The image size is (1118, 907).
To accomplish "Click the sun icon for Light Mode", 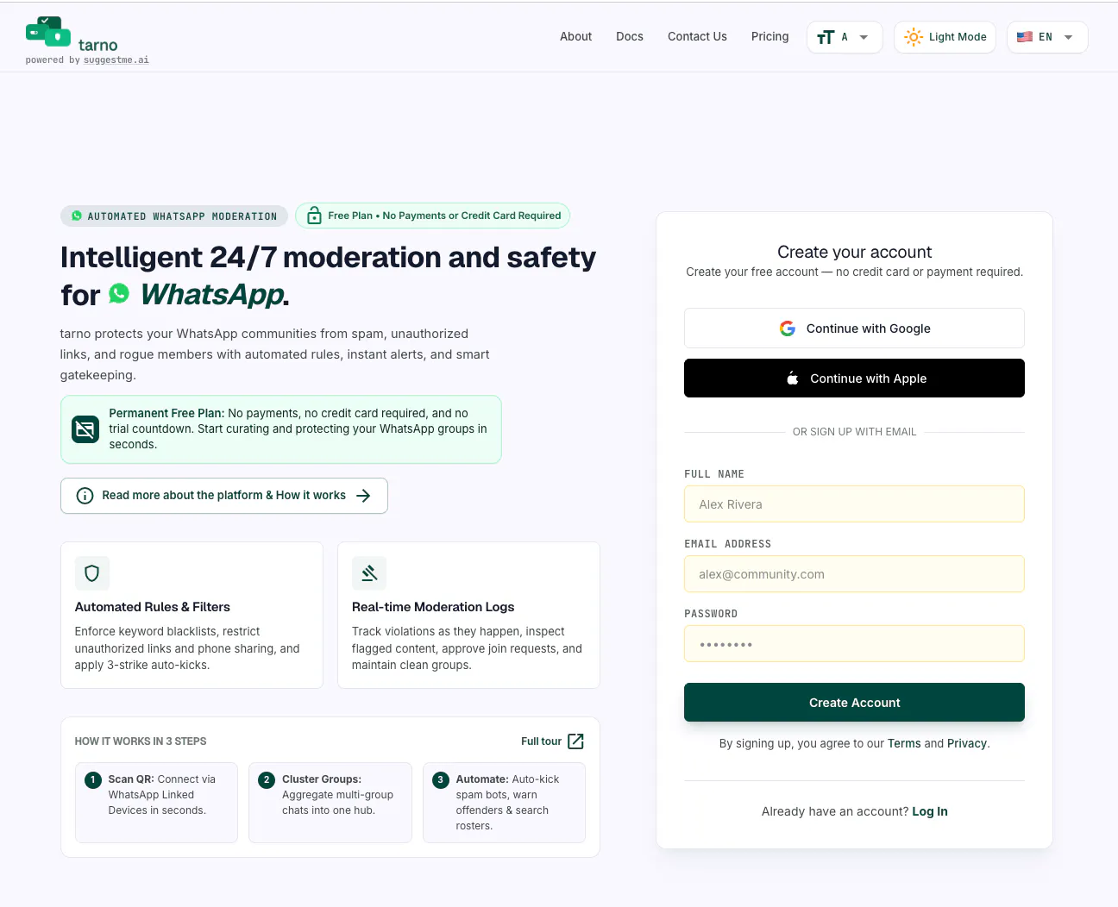I will [x=914, y=37].
